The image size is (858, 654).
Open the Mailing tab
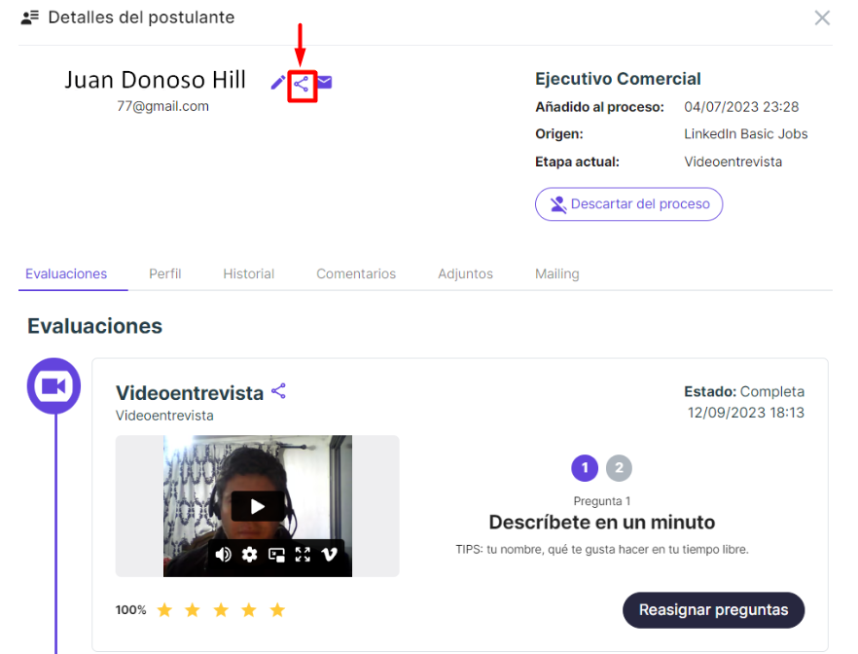pos(557,273)
